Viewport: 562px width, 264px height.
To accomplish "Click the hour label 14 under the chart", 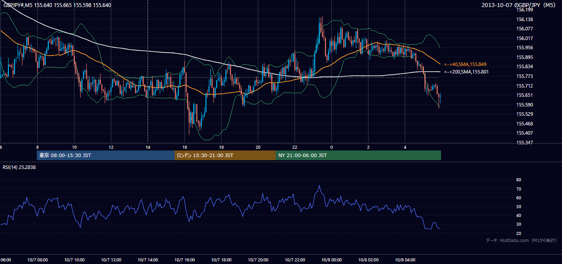I will (x=148, y=147).
